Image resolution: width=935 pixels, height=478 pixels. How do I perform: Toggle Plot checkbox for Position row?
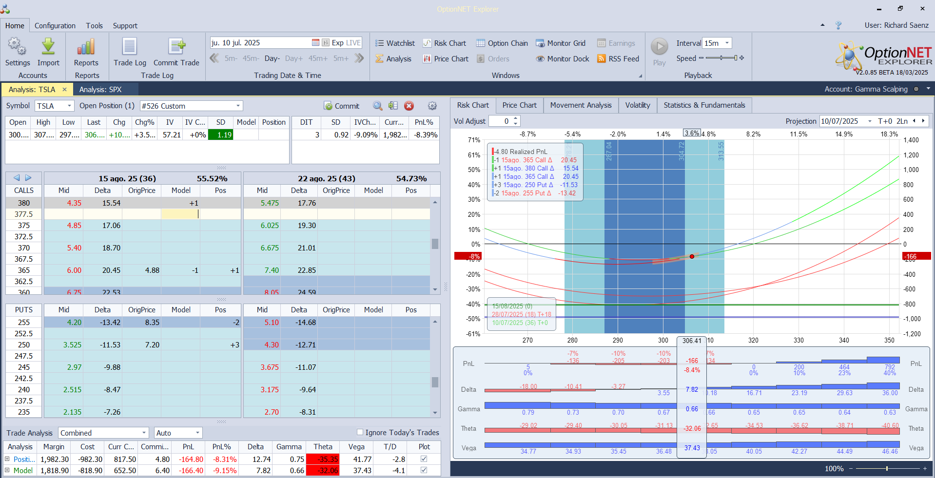(424, 459)
